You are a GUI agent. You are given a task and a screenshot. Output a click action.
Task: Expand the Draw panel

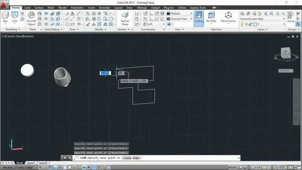coord(74,29)
